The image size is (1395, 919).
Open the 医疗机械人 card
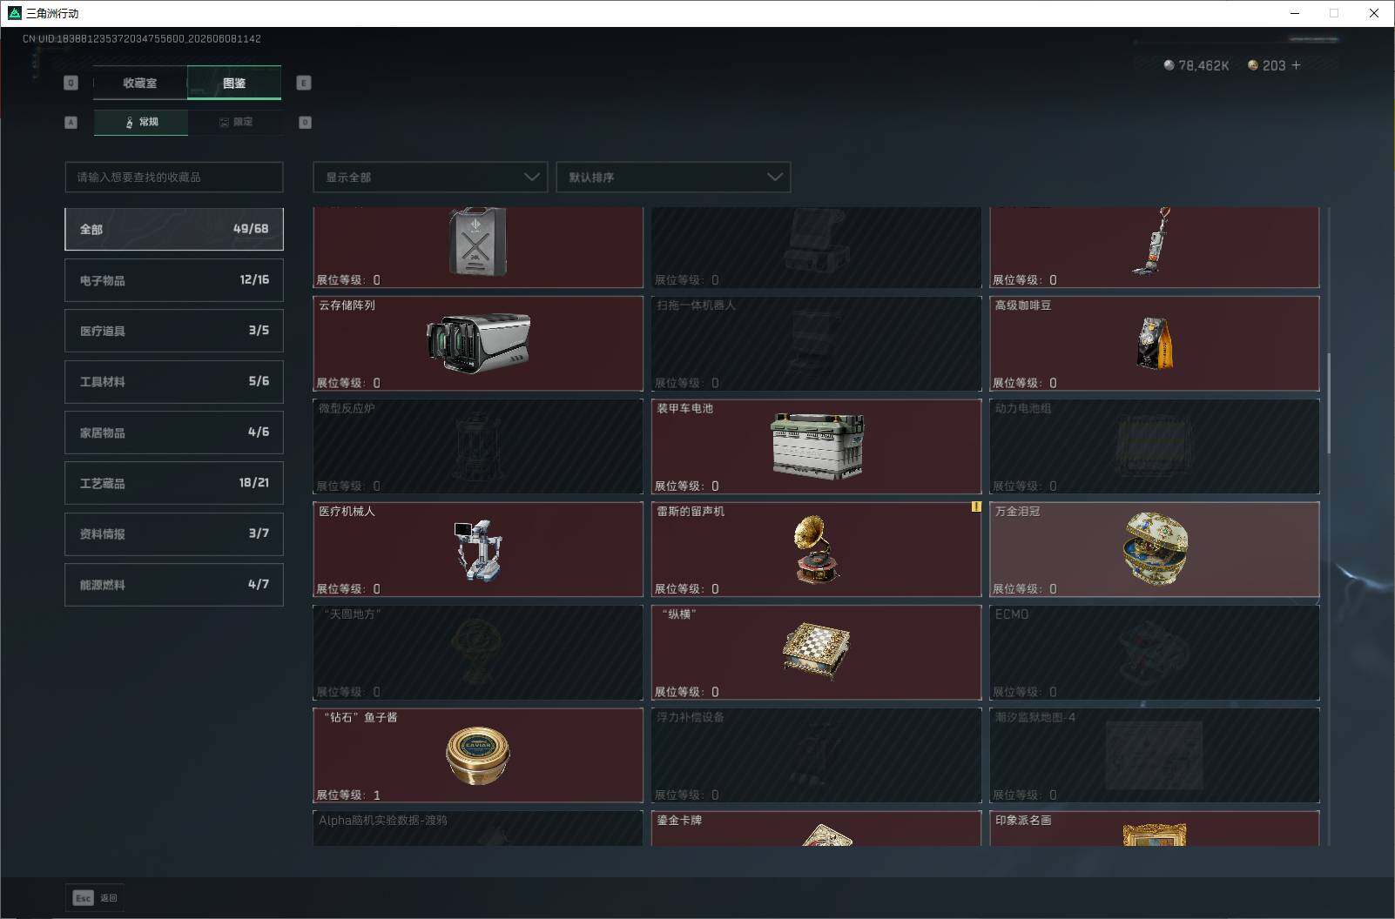[478, 549]
